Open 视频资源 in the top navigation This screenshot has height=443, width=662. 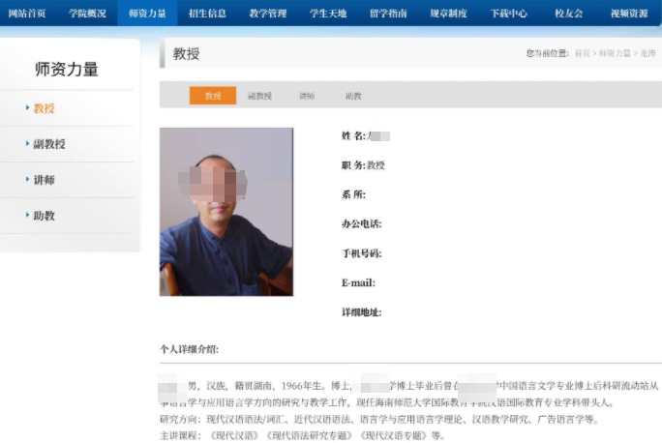[x=629, y=14]
